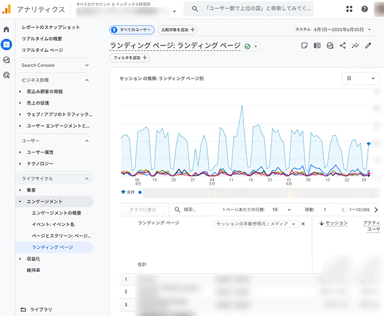Open the report status dropdown arrow
Viewport: 384px width, 316px height.
256,46
